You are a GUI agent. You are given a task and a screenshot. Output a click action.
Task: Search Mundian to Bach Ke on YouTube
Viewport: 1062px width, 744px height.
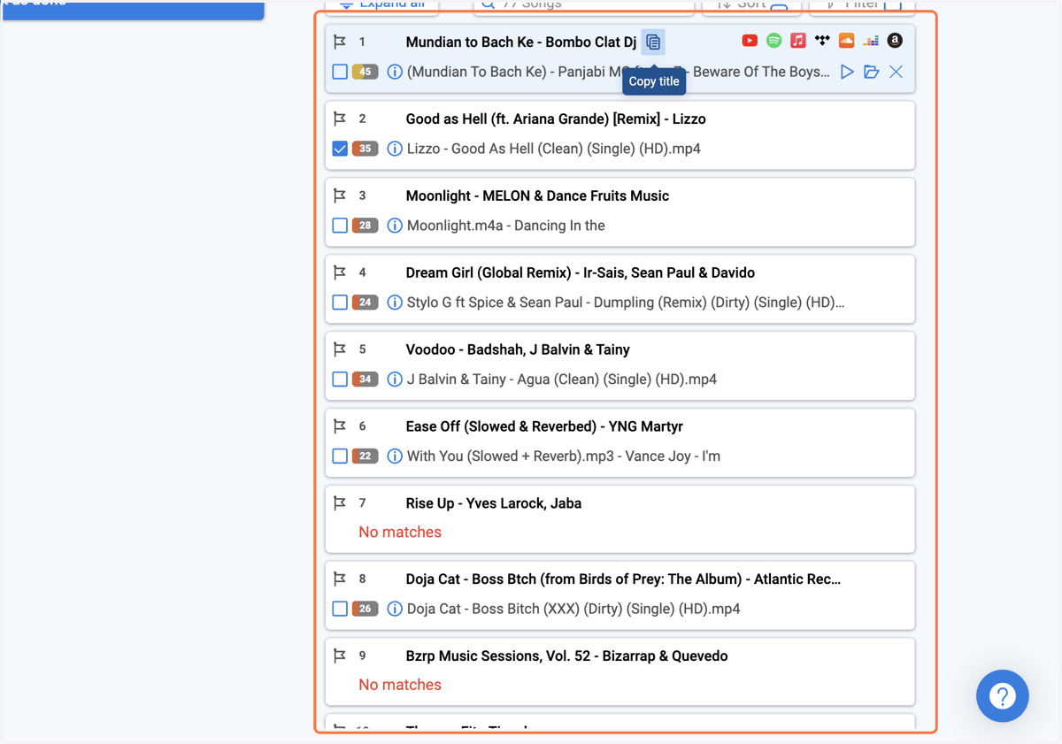(750, 41)
